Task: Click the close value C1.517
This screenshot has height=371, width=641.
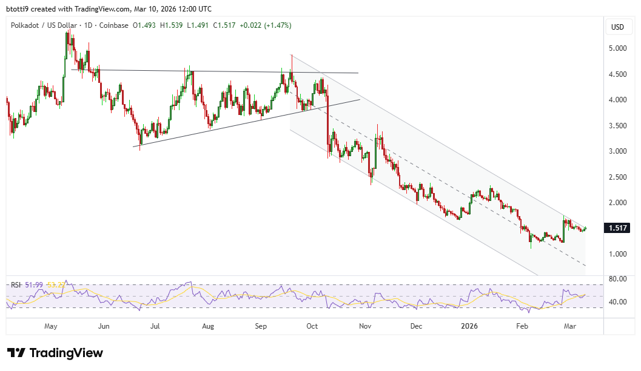Action: pyautogui.click(x=226, y=25)
